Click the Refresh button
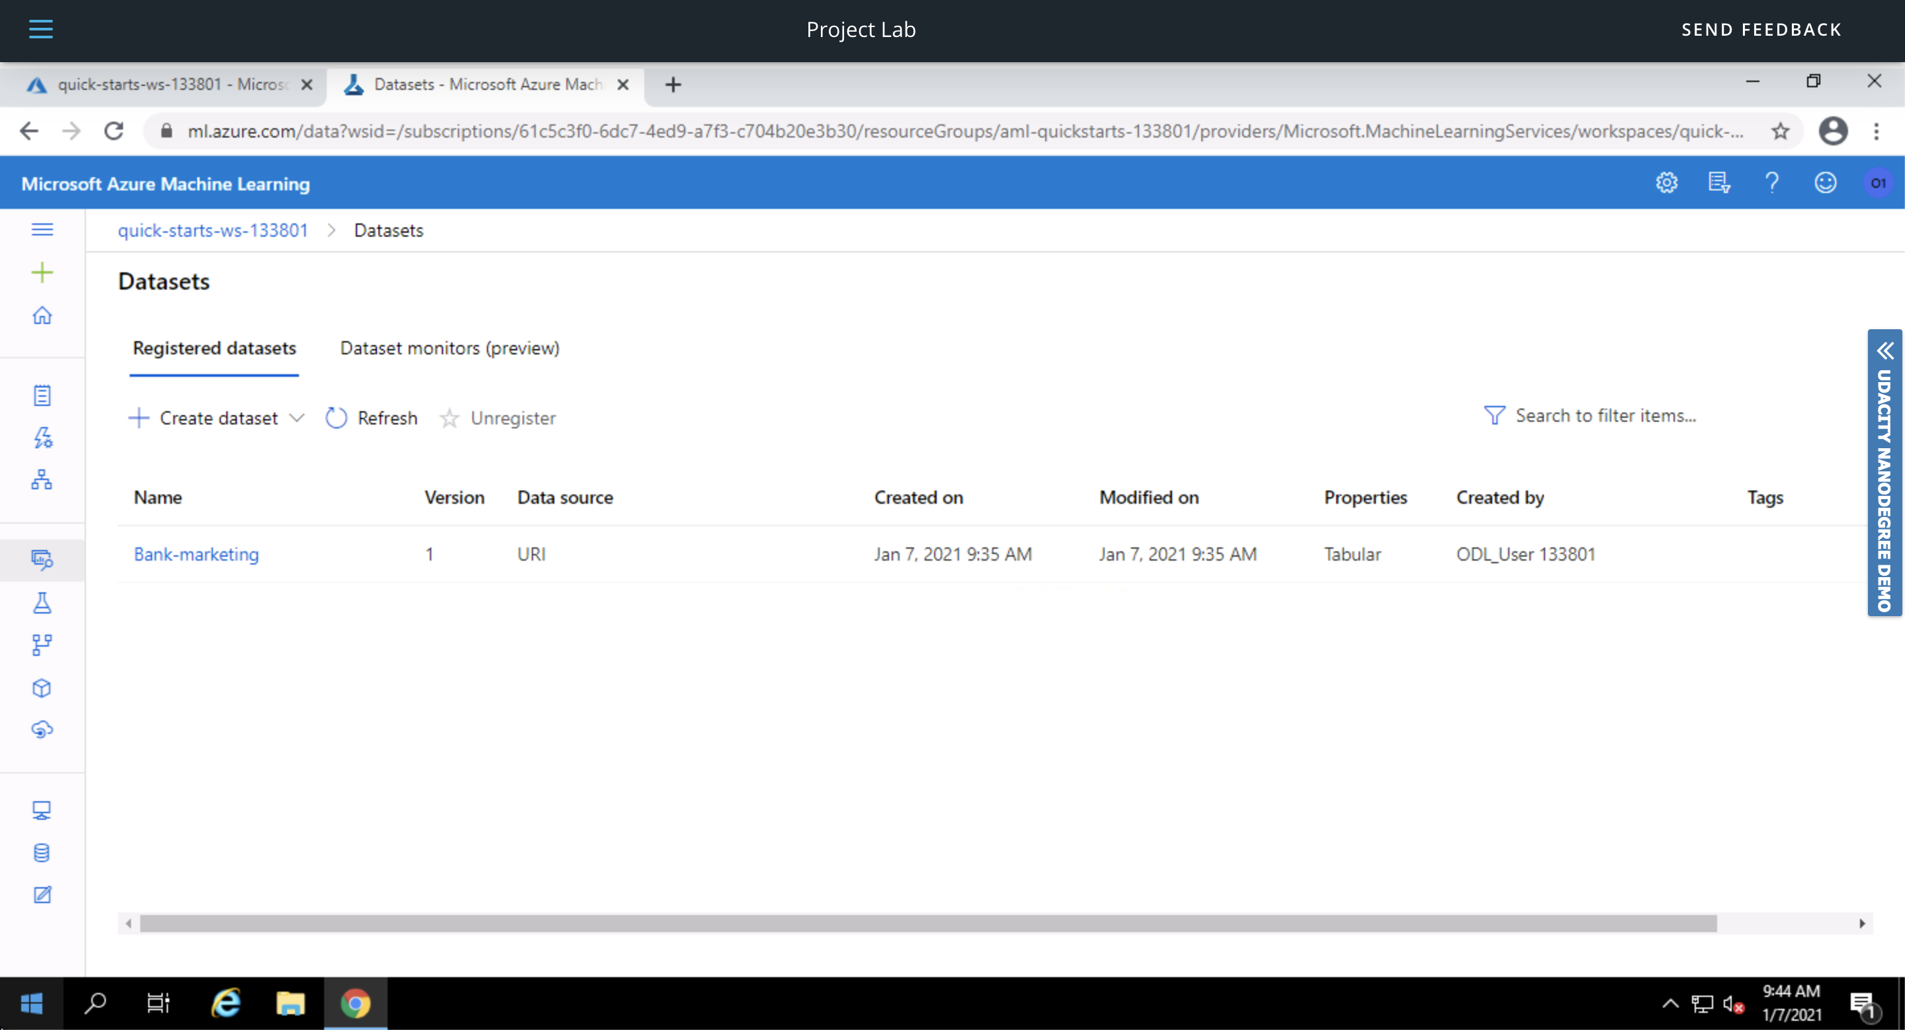 [x=372, y=418]
